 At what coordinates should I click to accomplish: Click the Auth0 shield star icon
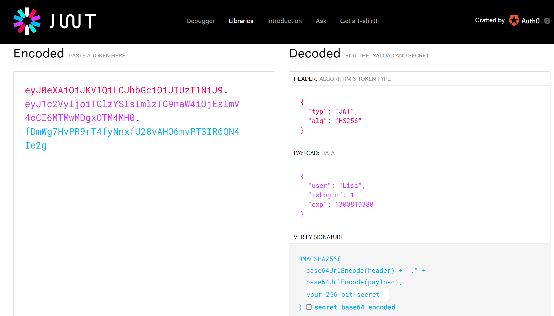(x=514, y=21)
